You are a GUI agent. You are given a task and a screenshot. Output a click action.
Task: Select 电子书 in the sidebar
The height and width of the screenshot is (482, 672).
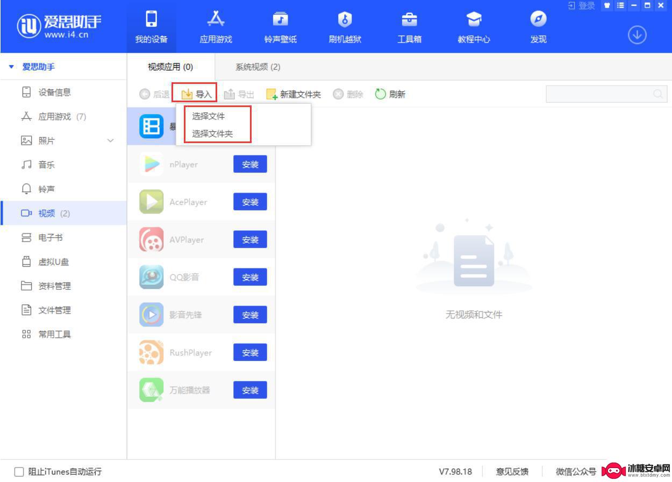pos(63,237)
